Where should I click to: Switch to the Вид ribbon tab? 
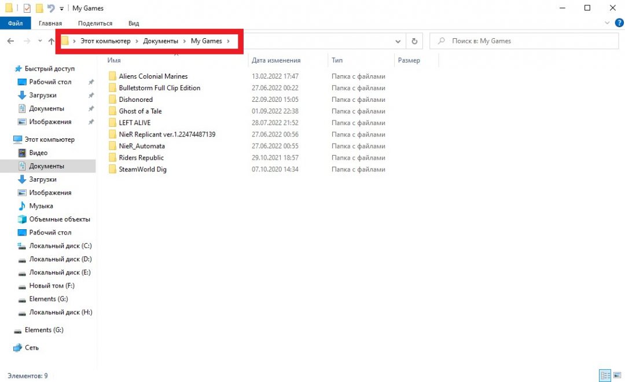click(x=134, y=23)
